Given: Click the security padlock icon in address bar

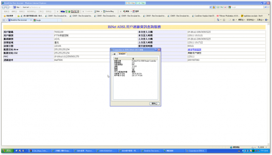Looking at the screenshot, I should coord(214,7).
